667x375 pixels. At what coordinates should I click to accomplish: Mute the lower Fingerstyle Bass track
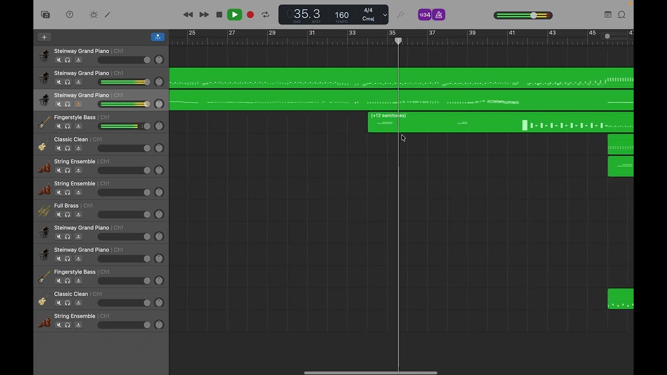(x=59, y=281)
